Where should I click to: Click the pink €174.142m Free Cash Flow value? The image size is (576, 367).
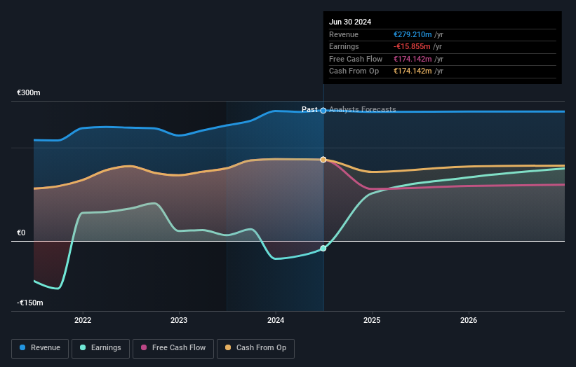tap(413, 59)
